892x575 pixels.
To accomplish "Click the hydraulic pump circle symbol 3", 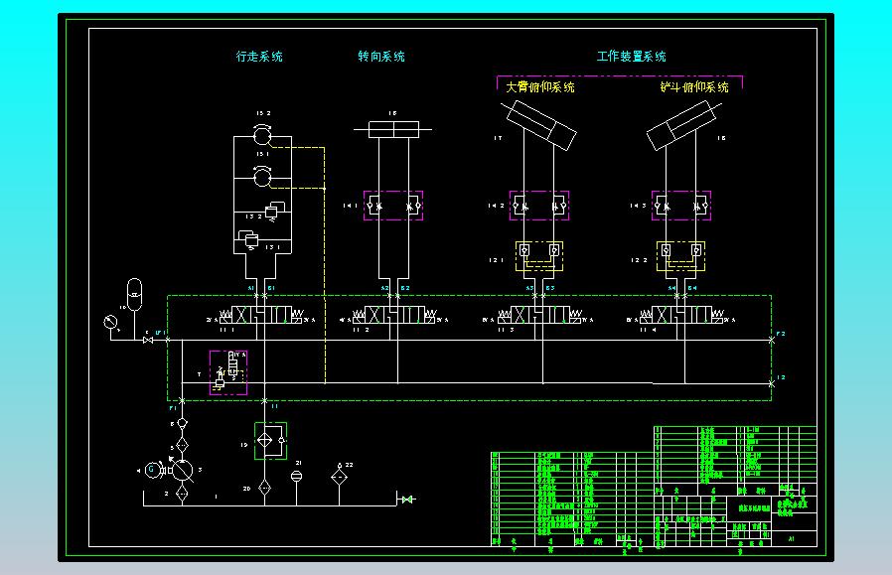I will pos(183,471).
